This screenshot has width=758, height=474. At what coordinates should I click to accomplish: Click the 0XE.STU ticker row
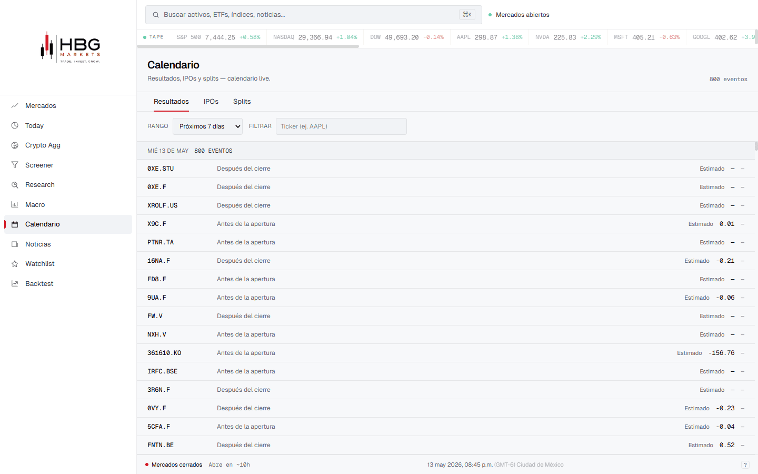tap(446, 169)
